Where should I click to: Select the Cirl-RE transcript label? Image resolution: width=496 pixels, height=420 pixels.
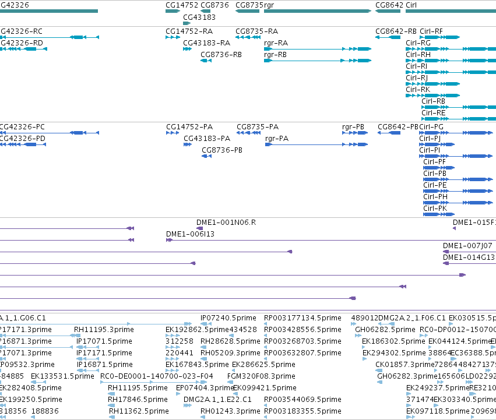tap(434, 113)
